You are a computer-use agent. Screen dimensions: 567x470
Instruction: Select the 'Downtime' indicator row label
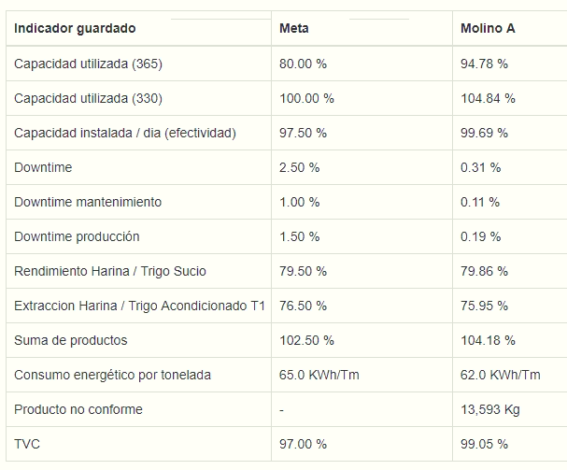pyautogui.click(x=43, y=167)
